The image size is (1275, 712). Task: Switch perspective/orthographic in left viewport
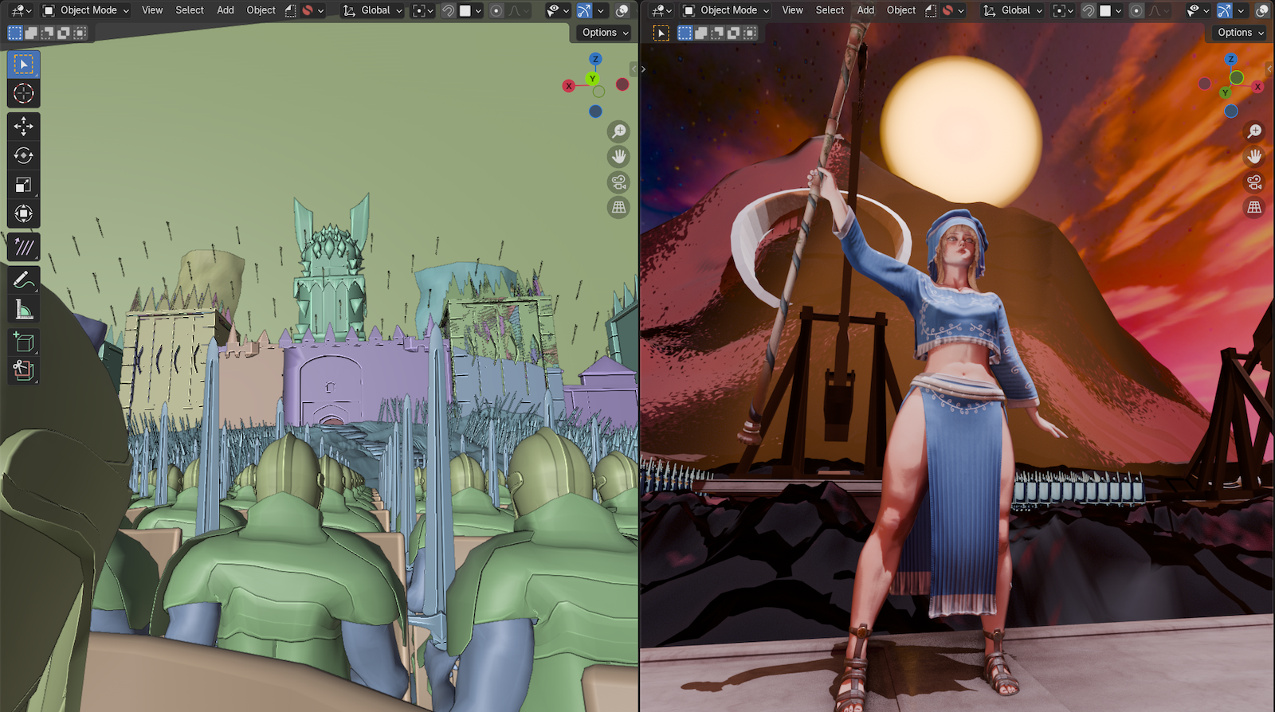[x=618, y=208]
